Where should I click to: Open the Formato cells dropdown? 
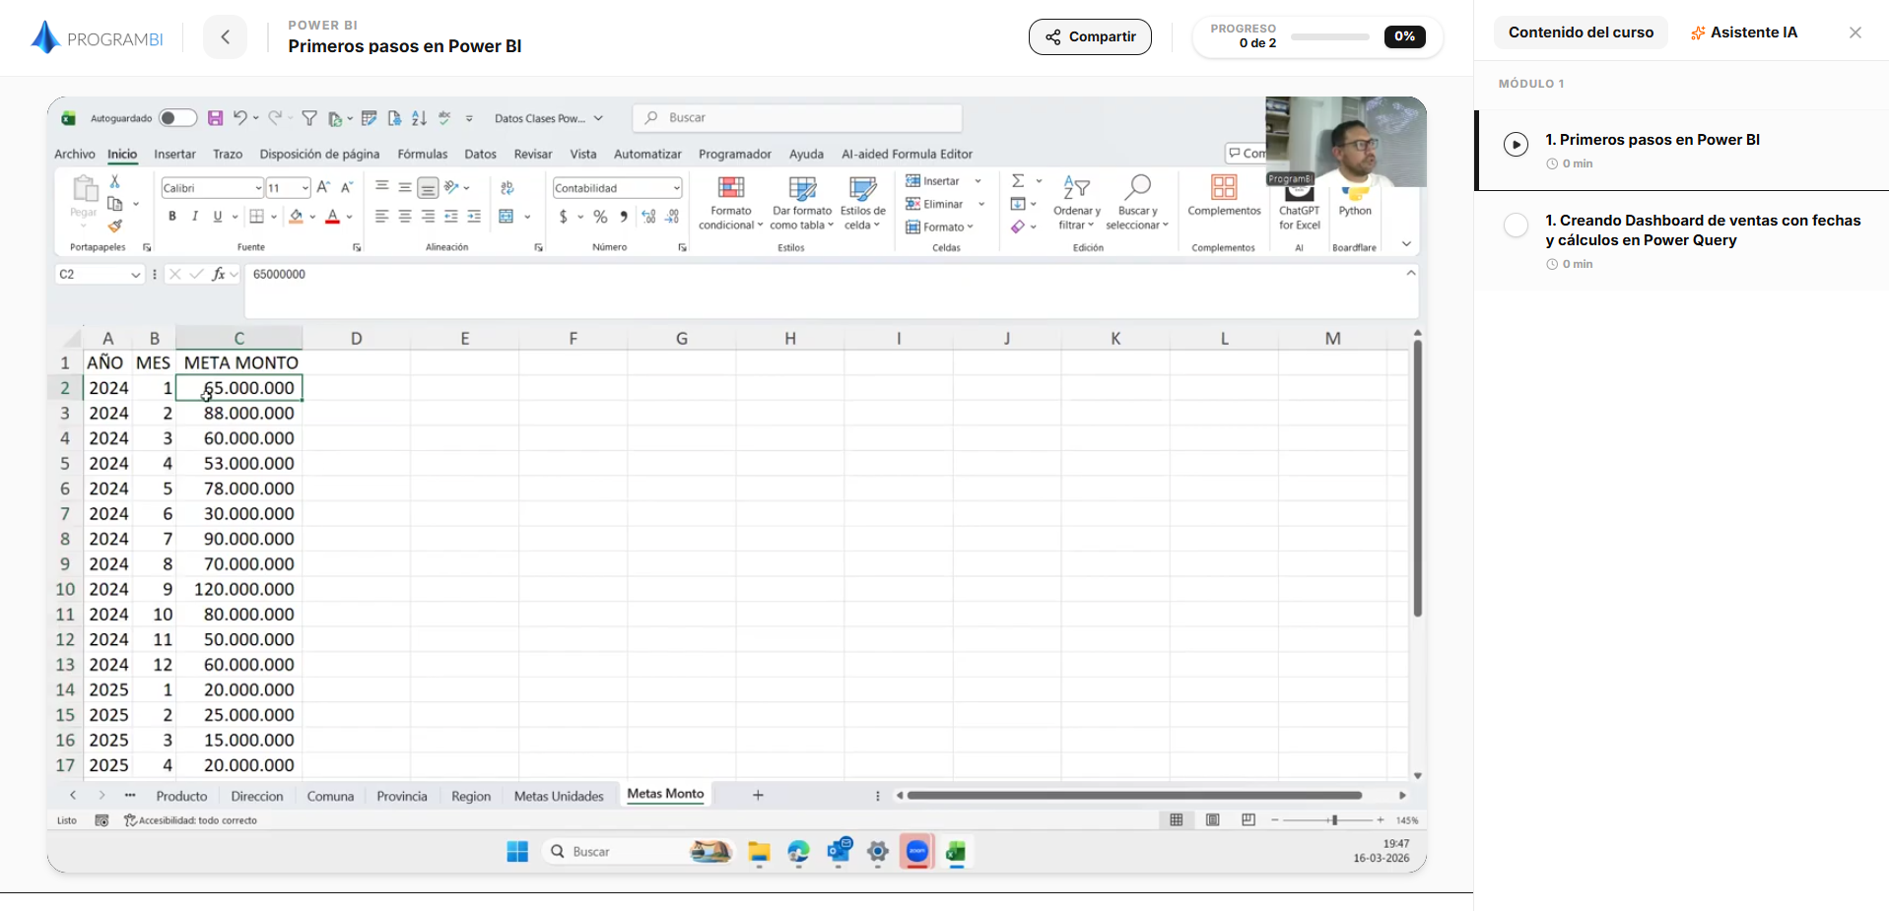(939, 228)
